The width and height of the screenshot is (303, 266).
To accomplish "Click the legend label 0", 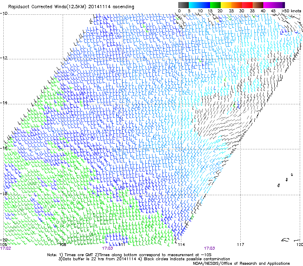I will click(179, 11).
